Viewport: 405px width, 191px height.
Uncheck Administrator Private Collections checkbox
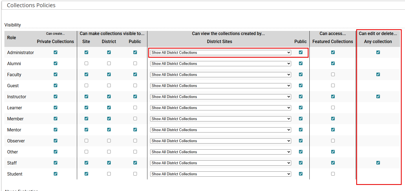pyautogui.click(x=56, y=52)
